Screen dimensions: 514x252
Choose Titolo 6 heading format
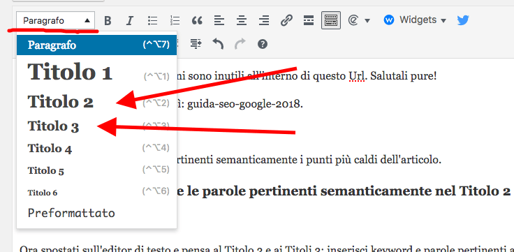tap(96, 193)
